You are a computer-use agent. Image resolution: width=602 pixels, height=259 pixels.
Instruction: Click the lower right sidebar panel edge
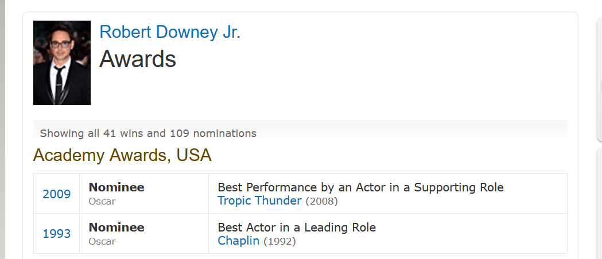coord(599,203)
